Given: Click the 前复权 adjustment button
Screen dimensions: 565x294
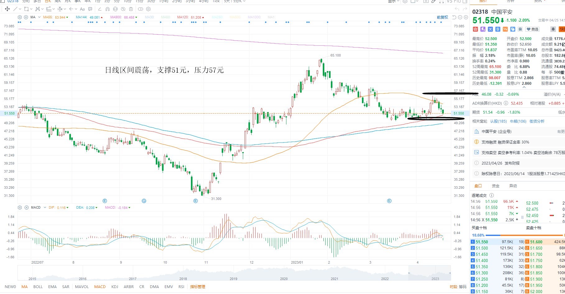Looking at the screenshot, I should (442, 17).
